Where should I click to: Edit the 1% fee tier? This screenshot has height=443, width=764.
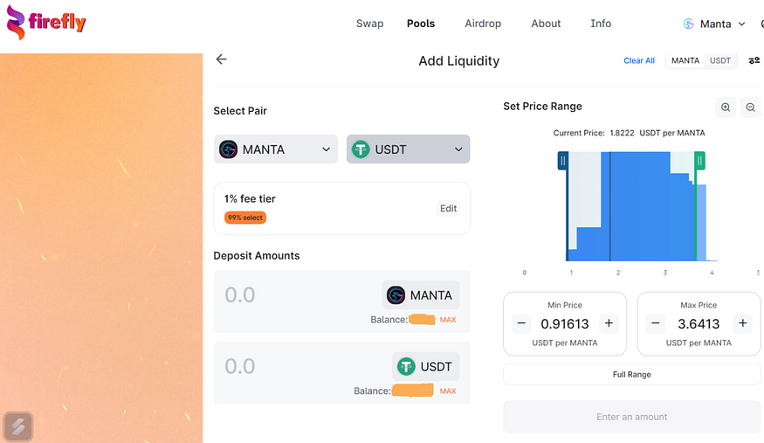448,209
